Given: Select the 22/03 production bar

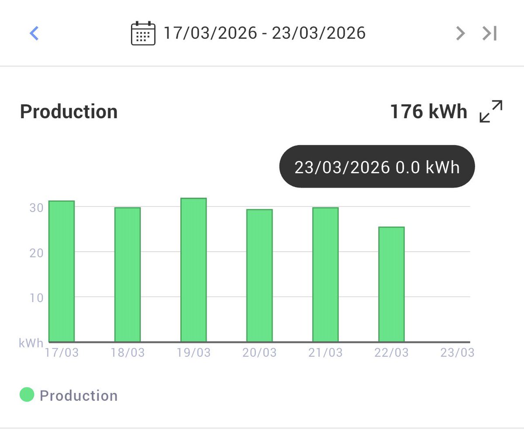Looking at the screenshot, I should pos(391,284).
